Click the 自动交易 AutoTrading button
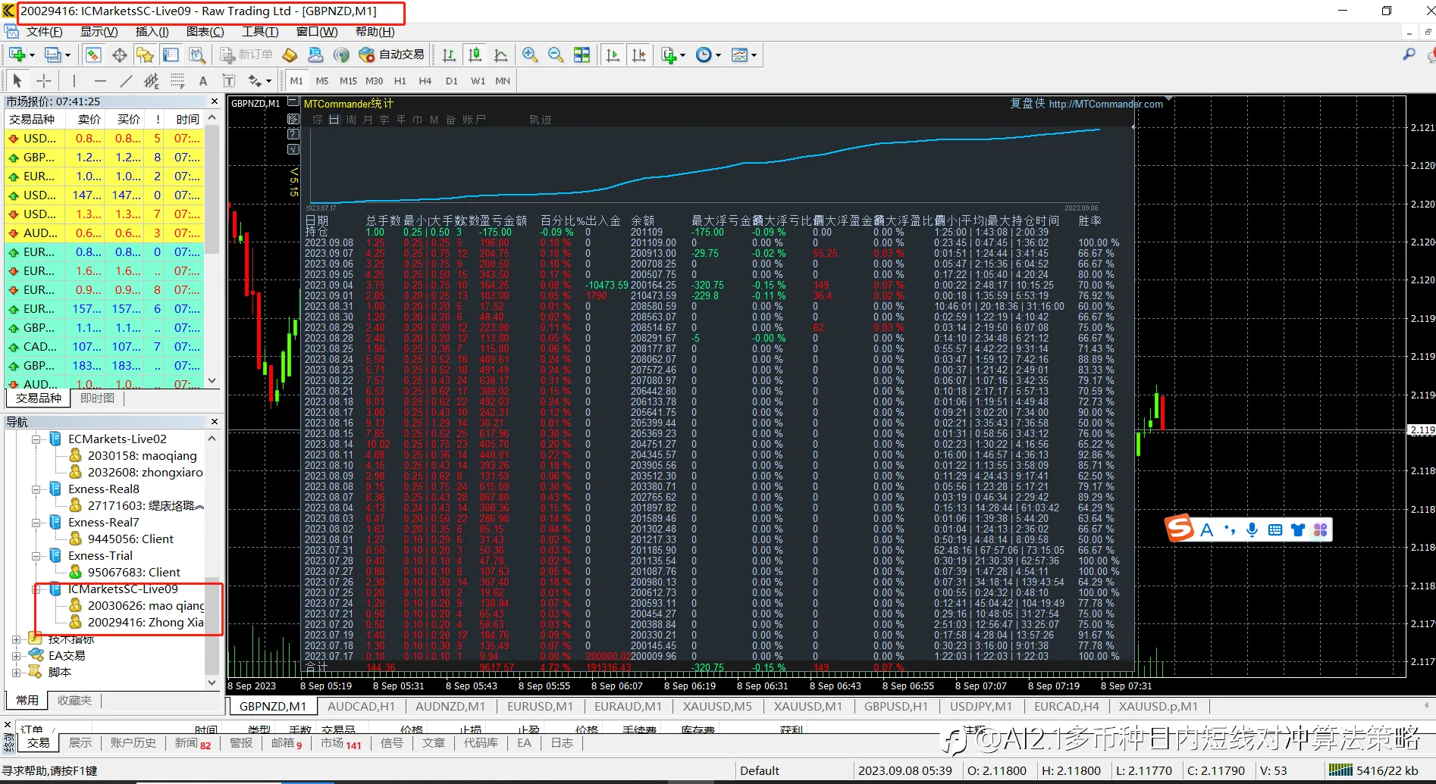This screenshot has height=784, width=1436. point(392,55)
